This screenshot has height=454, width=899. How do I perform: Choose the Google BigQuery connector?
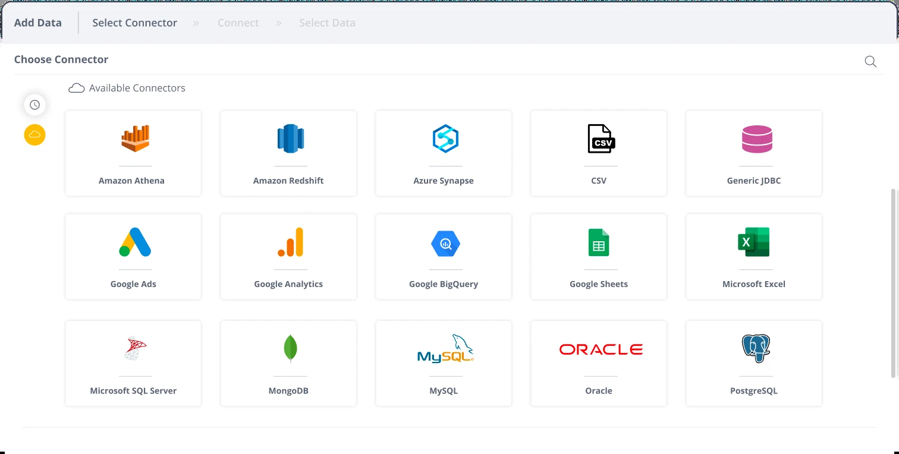pyautogui.click(x=444, y=257)
